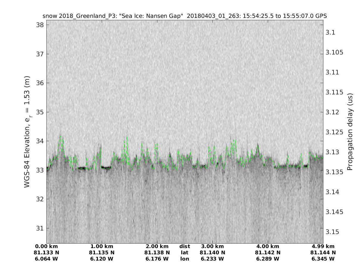Select the 3.125 propagation delay tick
This screenshot has height=268, width=357.
pos(333,132)
